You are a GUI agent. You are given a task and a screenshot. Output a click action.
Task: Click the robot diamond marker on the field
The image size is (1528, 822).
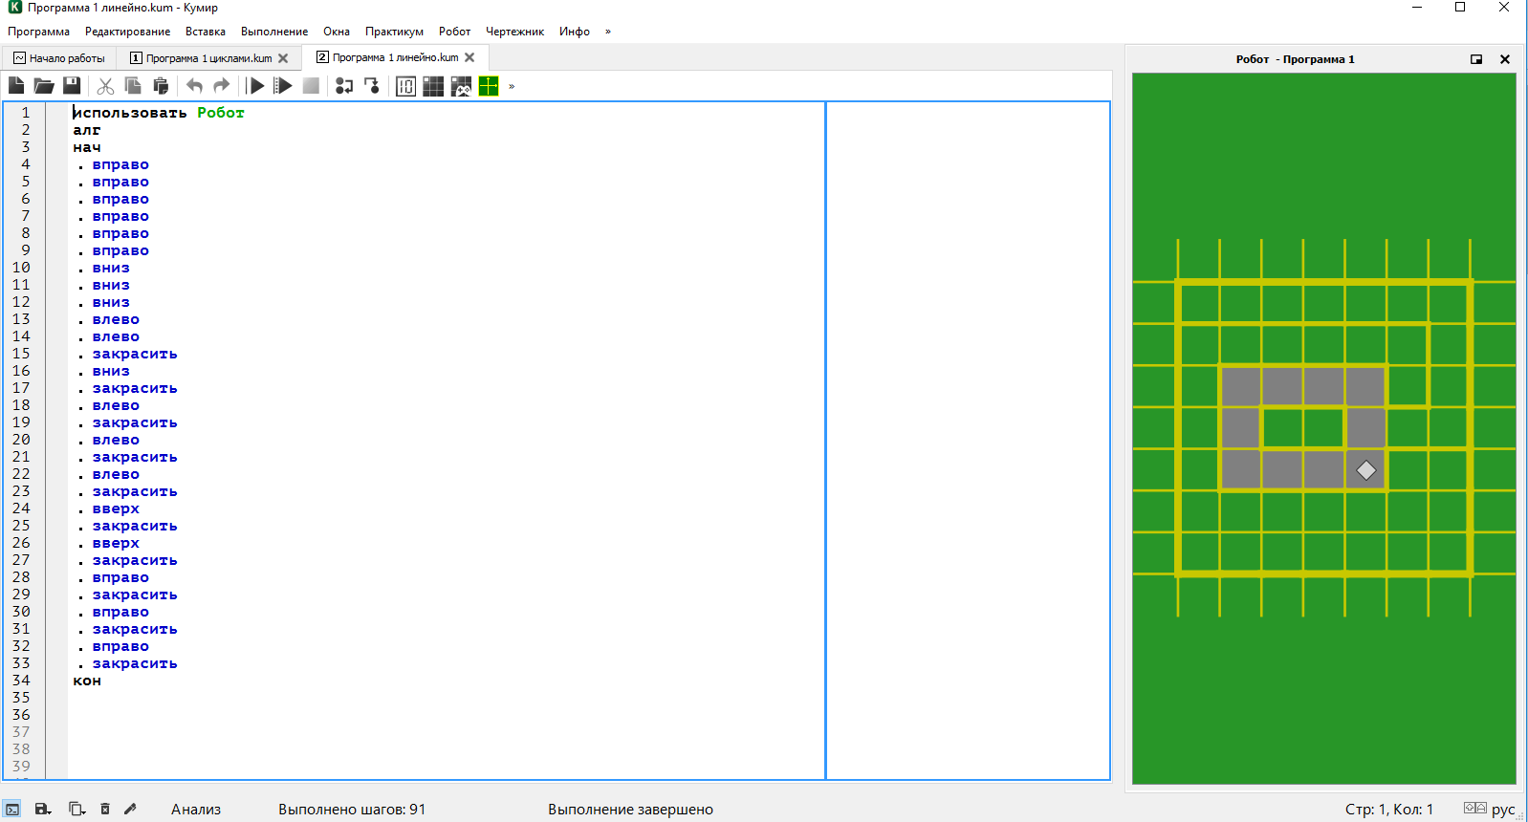tap(1366, 470)
